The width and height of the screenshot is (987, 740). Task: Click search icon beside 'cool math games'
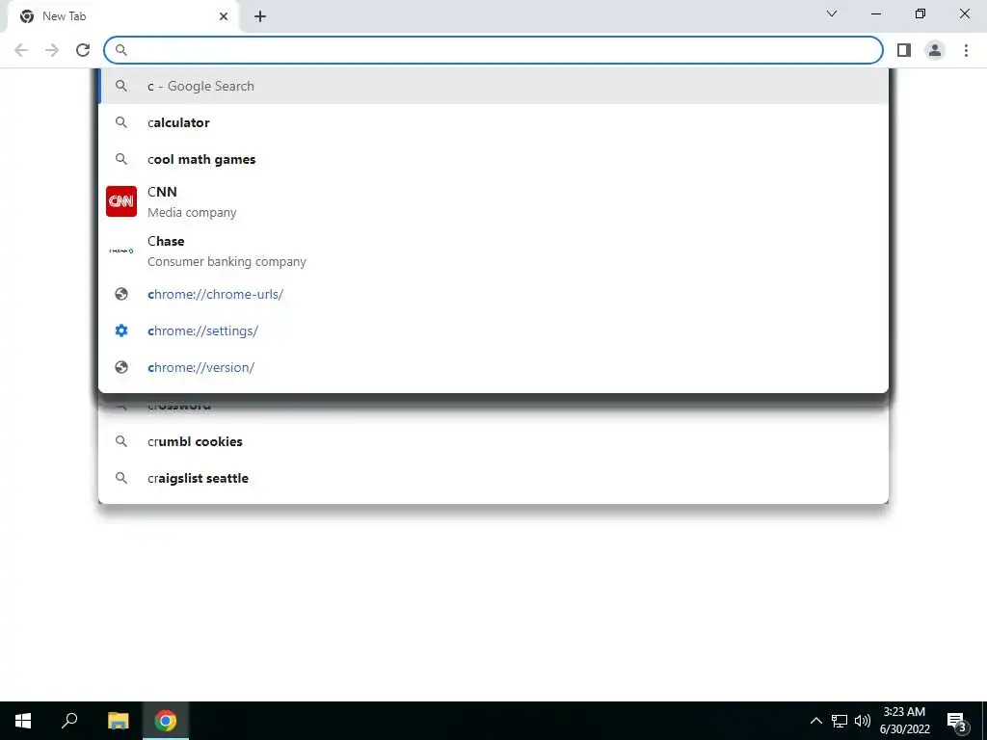[x=121, y=159]
